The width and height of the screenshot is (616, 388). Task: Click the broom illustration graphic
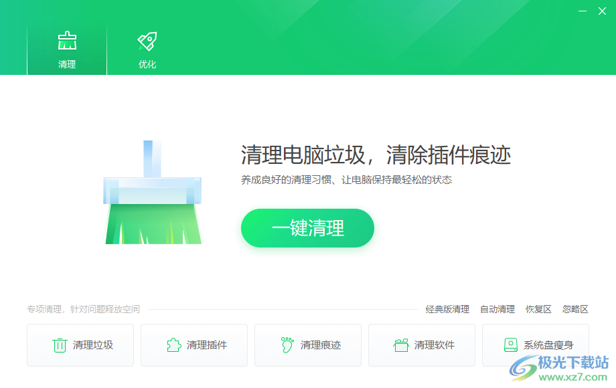tap(152, 194)
